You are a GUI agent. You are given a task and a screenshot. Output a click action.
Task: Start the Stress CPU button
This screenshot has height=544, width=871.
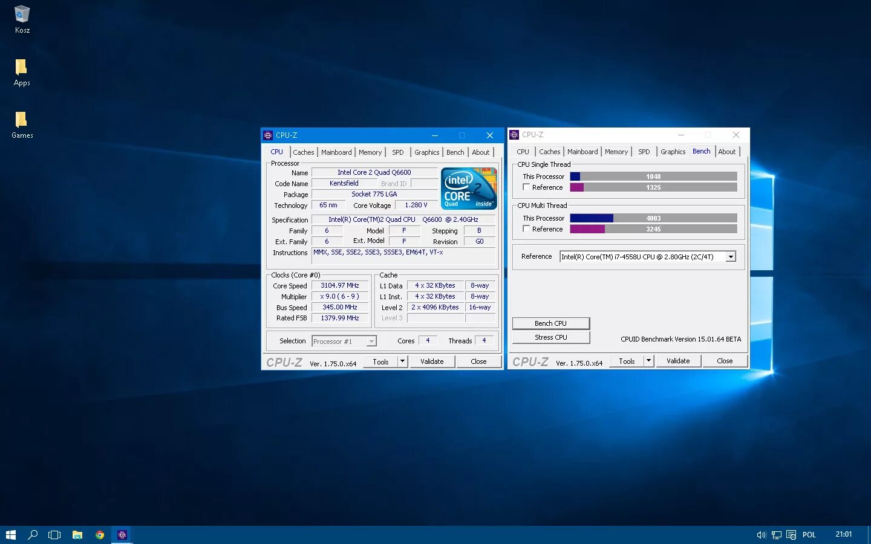coord(551,337)
